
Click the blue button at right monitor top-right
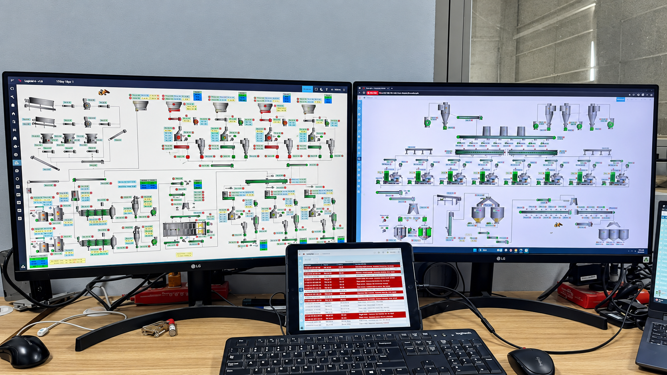point(620,99)
